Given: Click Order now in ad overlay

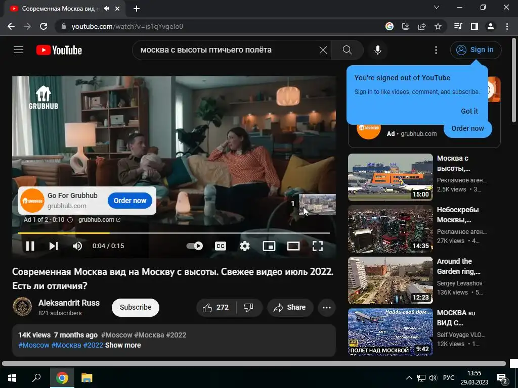Looking at the screenshot, I should (130, 201).
